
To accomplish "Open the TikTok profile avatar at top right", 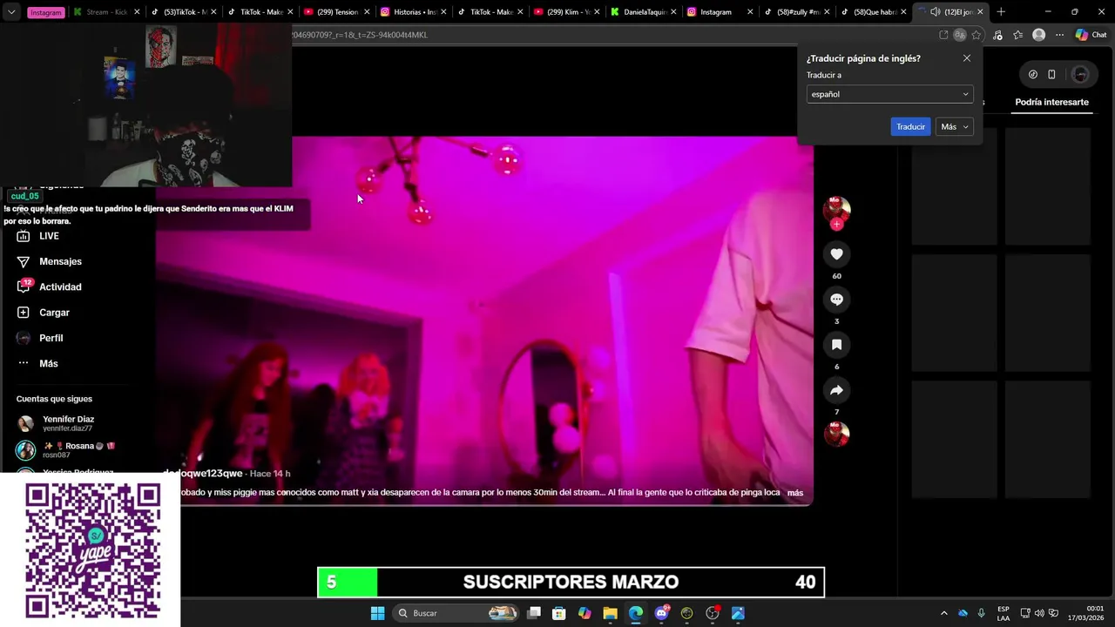I will [x=1080, y=74].
